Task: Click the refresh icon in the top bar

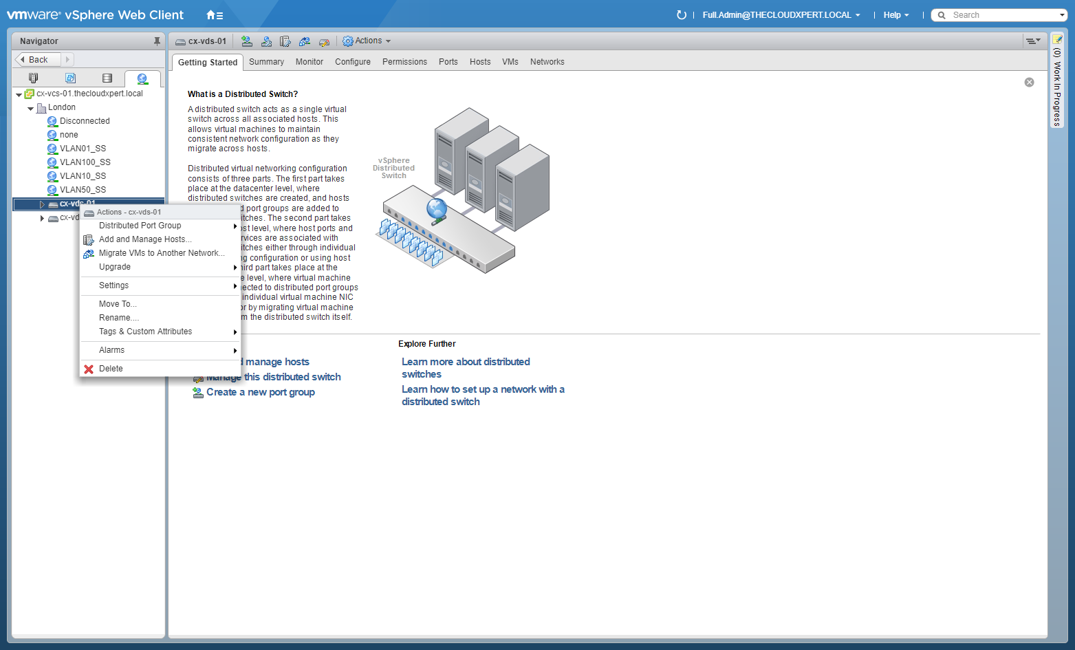Action: [681, 15]
